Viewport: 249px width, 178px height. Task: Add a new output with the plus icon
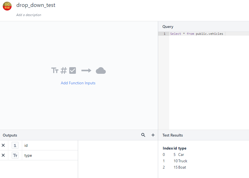point(153,135)
